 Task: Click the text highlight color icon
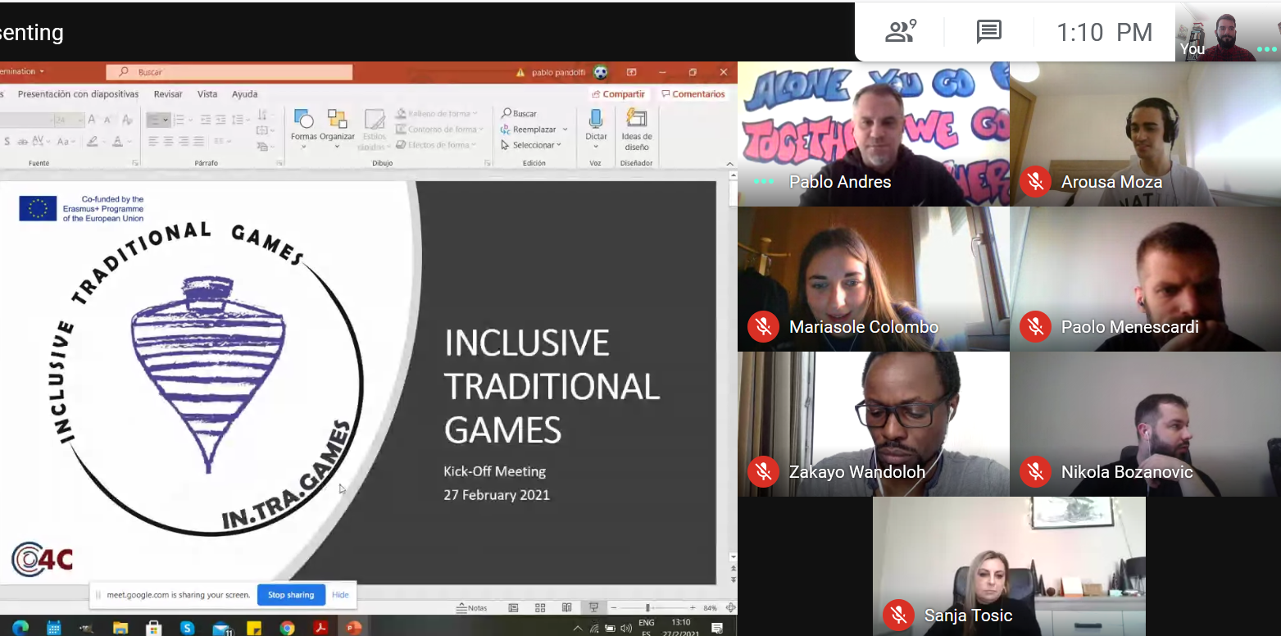(x=93, y=142)
